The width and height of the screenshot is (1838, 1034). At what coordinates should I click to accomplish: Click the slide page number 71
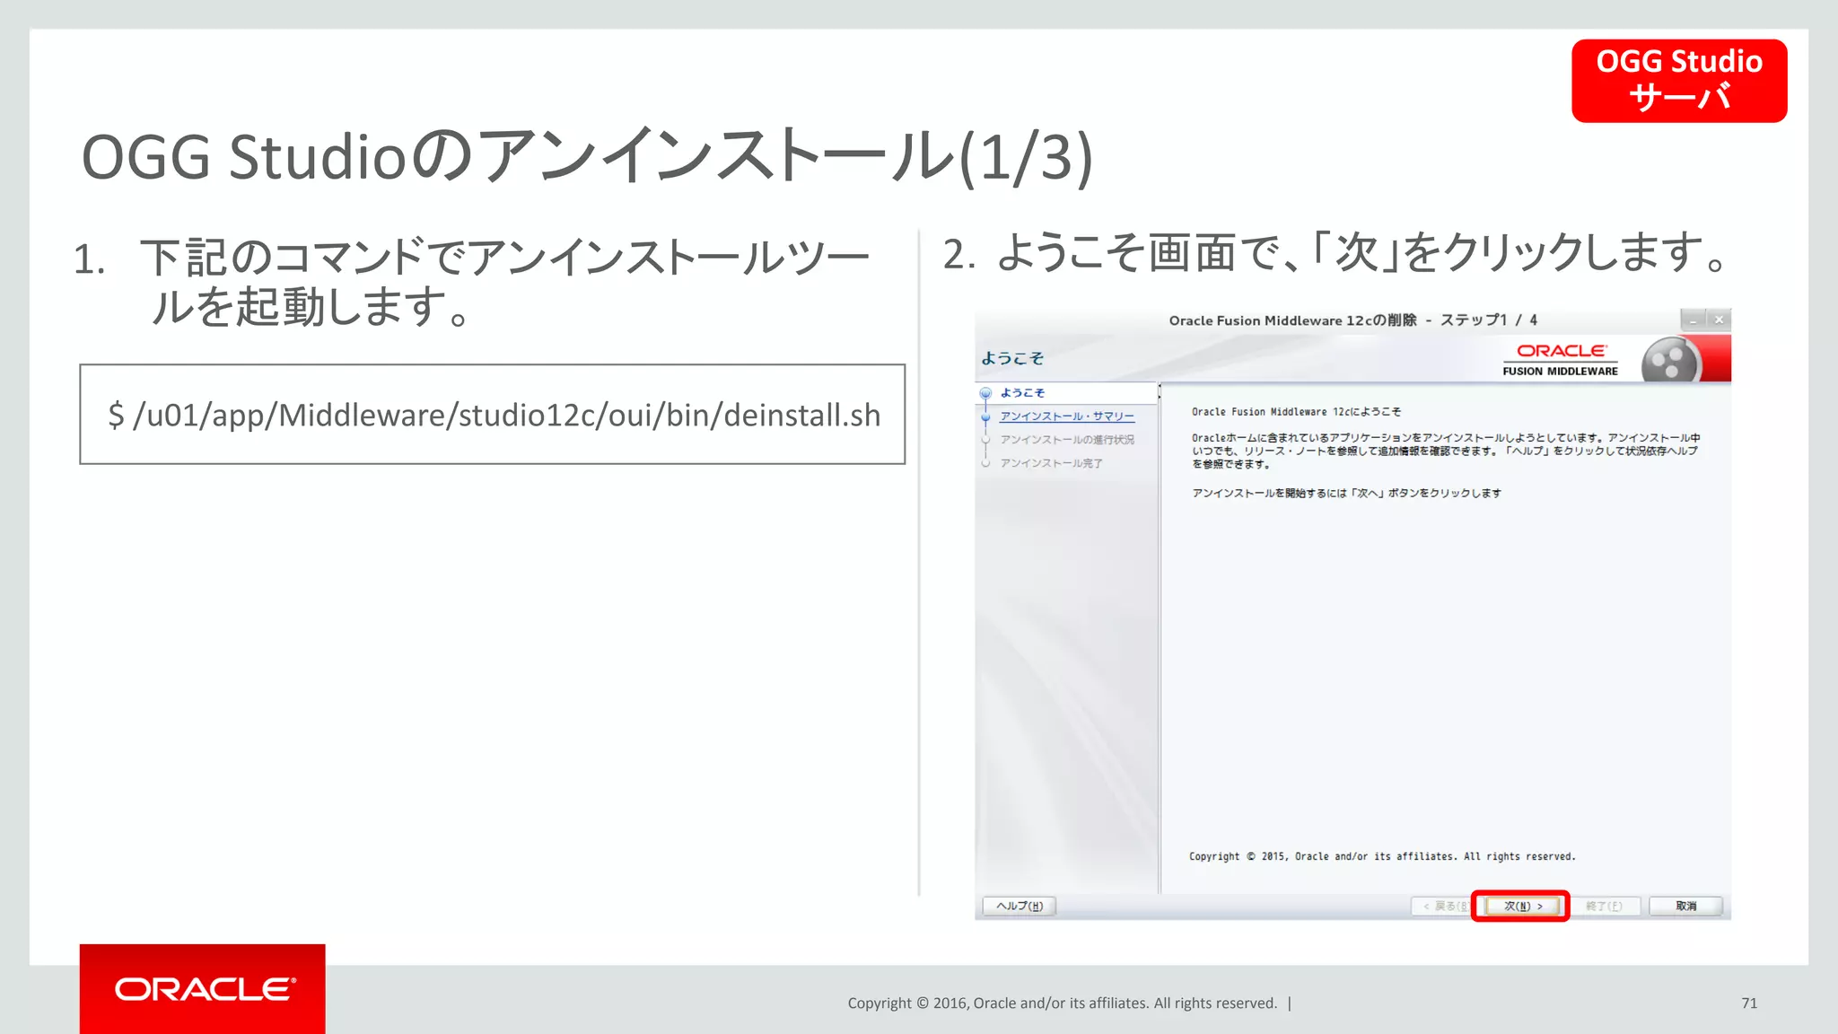pos(1749,1003)
